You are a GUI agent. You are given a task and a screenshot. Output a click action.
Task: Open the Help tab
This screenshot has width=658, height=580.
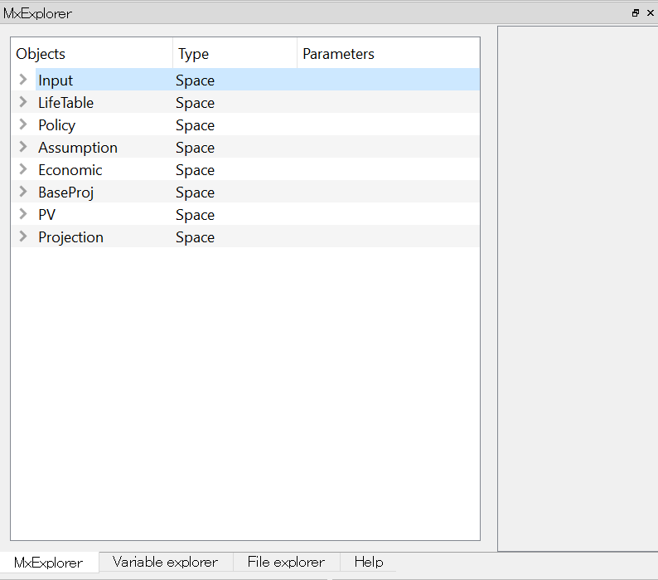point(369,562)
